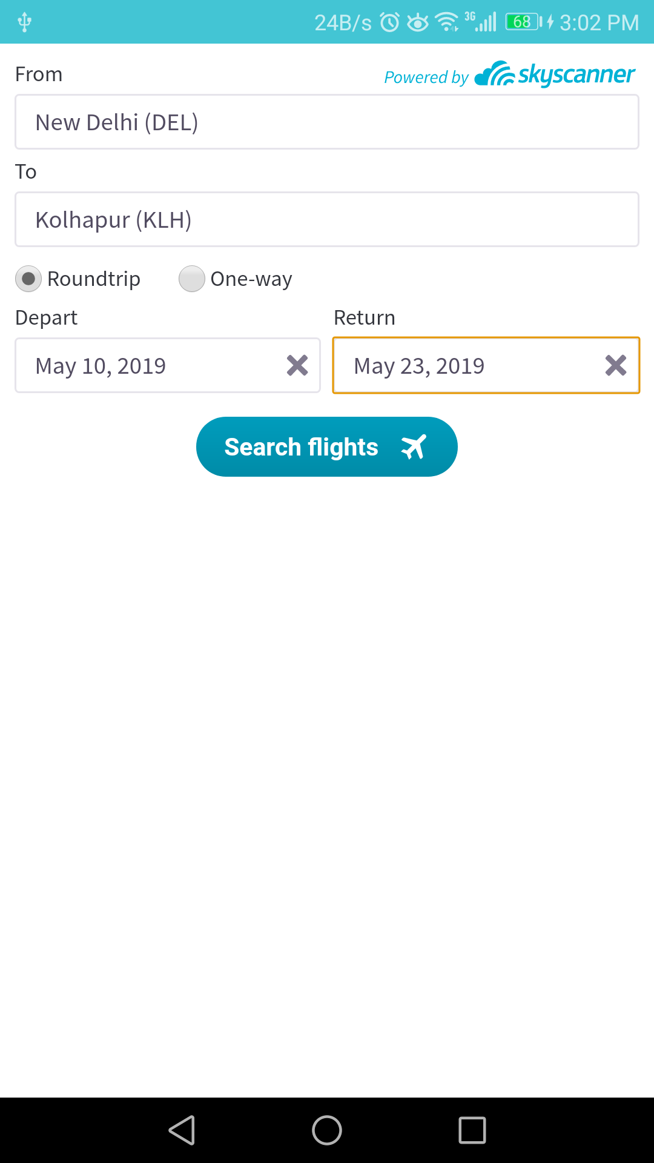
Task: Tap the Skyscanner logo
Action: point(555,75)
